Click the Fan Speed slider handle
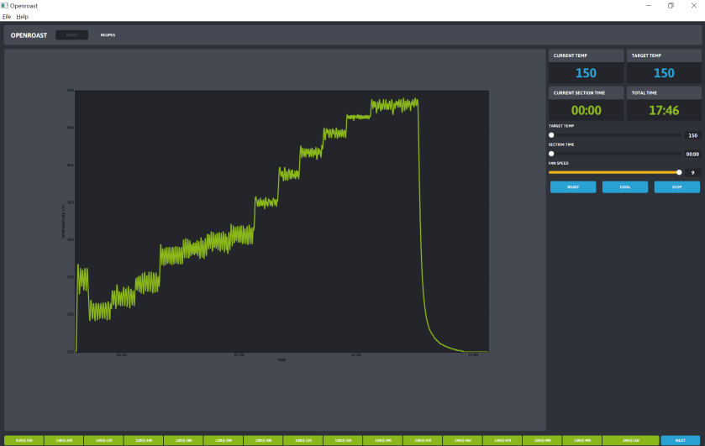Viewport: 705px width, 446px height. click(x=679, y=172)
